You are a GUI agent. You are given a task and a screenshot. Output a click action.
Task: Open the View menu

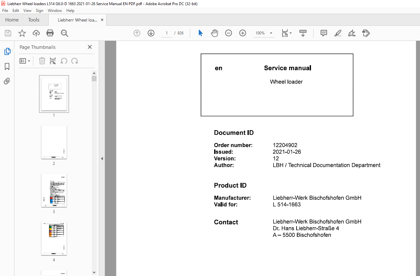tap(28, 11)
